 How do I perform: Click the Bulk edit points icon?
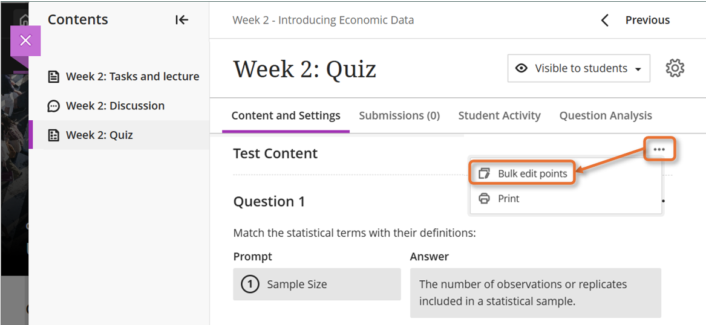pyautogui.click(x=484, y=173)
